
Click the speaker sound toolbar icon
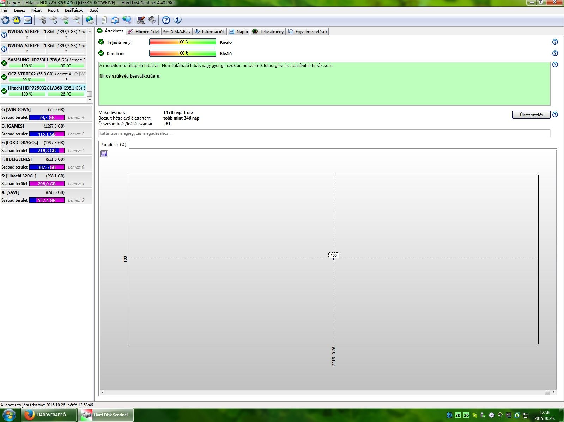click(152, 20)
